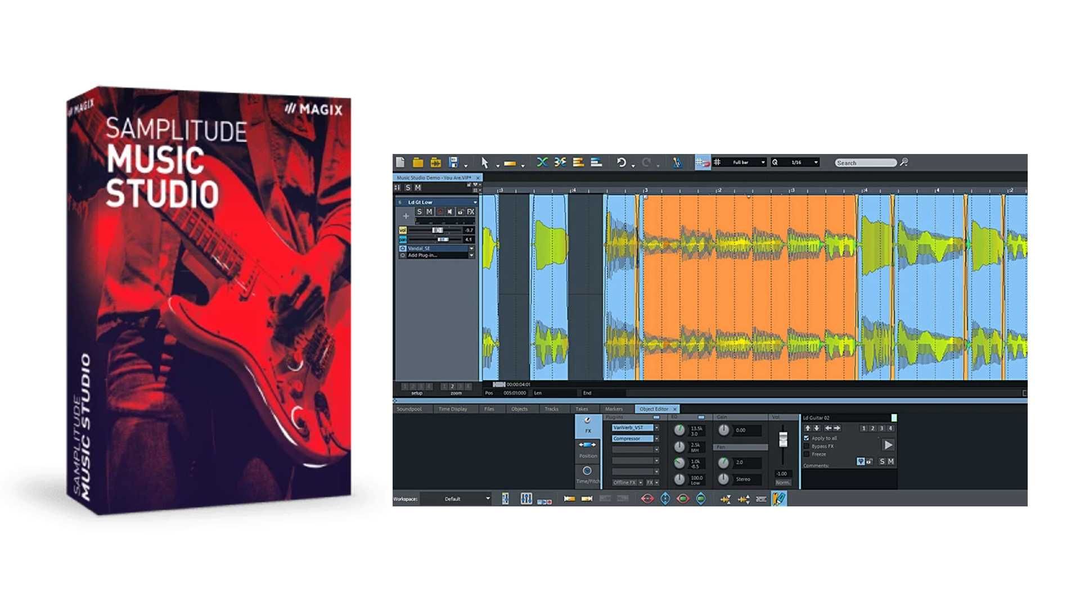Click the Norm. button under the volume fader
The image size is (1080, 607).
pyautogui.click(x=783, y=482)
